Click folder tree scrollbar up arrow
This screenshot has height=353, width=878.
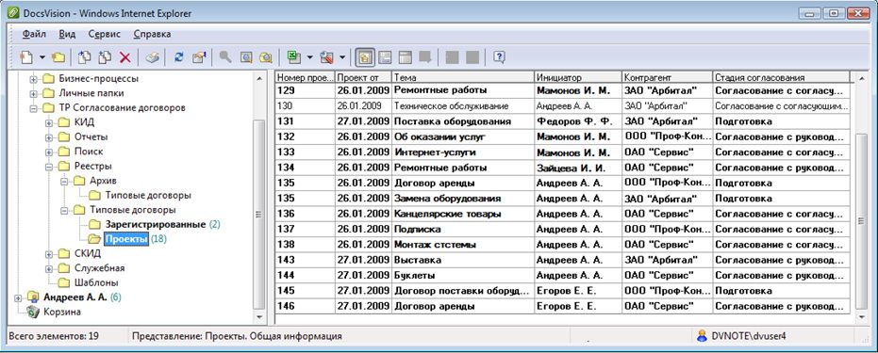click(258, 79)
